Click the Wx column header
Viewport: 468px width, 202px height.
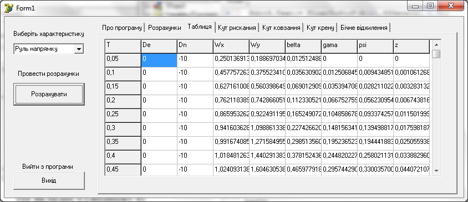(x=231, y=46)
